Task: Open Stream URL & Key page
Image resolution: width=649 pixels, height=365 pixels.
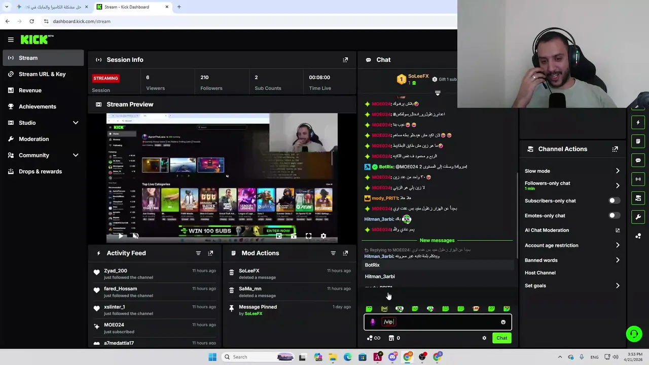Action: [43, 74]
